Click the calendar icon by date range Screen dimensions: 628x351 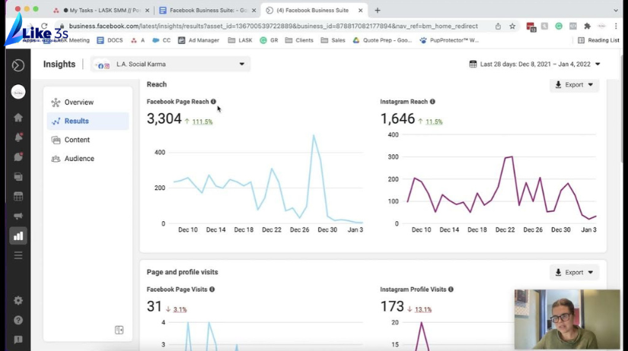473,64
